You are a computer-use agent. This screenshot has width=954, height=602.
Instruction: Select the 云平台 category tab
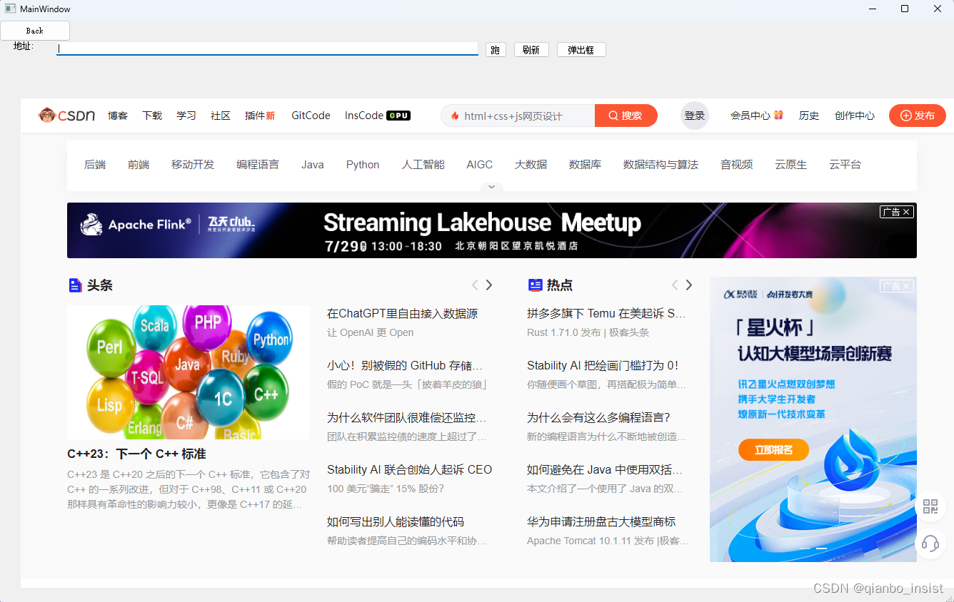point(845,165)
